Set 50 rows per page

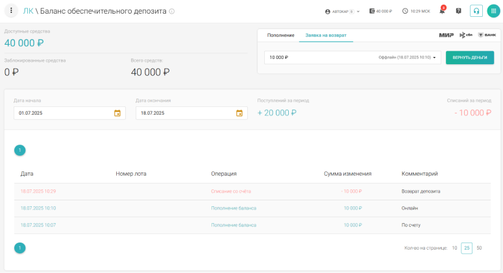(479, 248)
